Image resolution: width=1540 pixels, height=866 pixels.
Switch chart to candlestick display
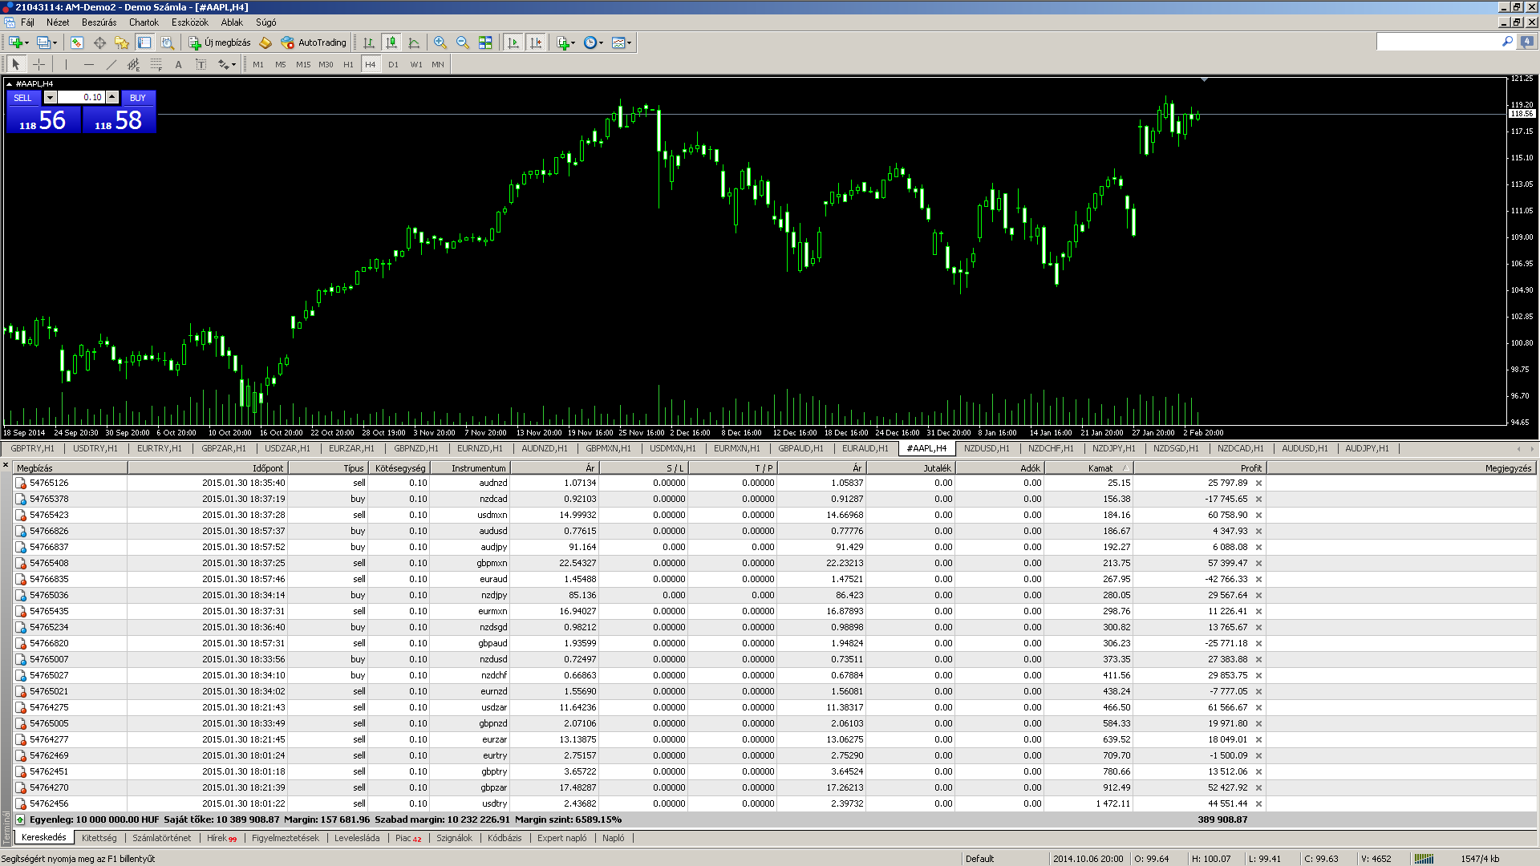[391, 42]
